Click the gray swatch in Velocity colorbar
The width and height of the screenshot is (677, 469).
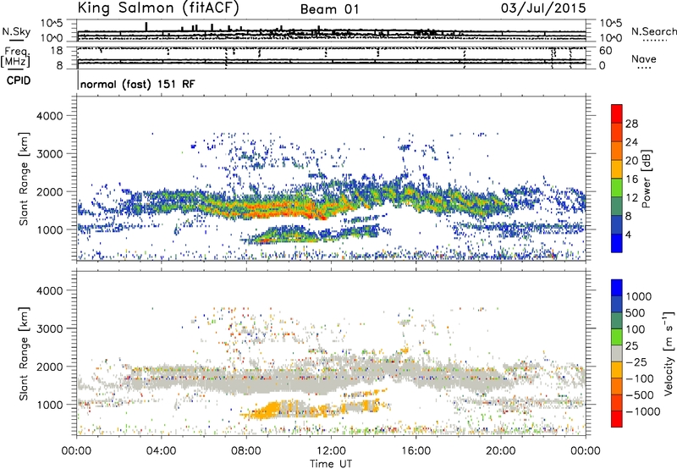(x=617, y=353)
